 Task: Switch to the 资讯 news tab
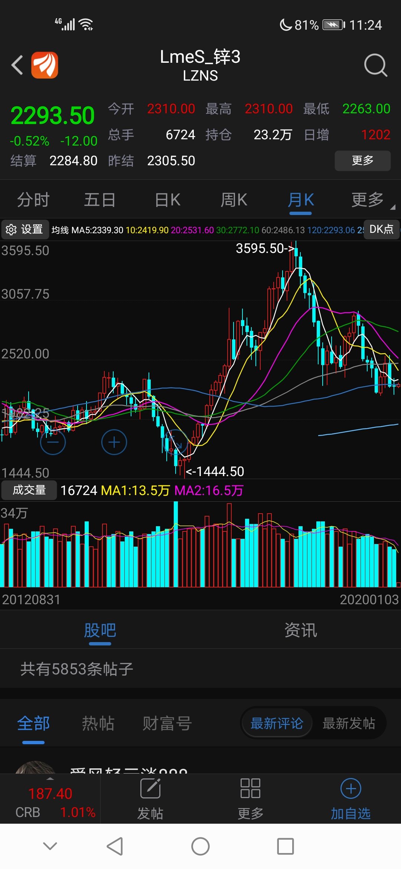coord(301,630)
